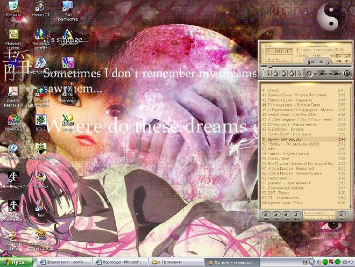Switch to the Проводник taskbar group
The height and width of the screenshot is (267, 355).
[176, 262]
